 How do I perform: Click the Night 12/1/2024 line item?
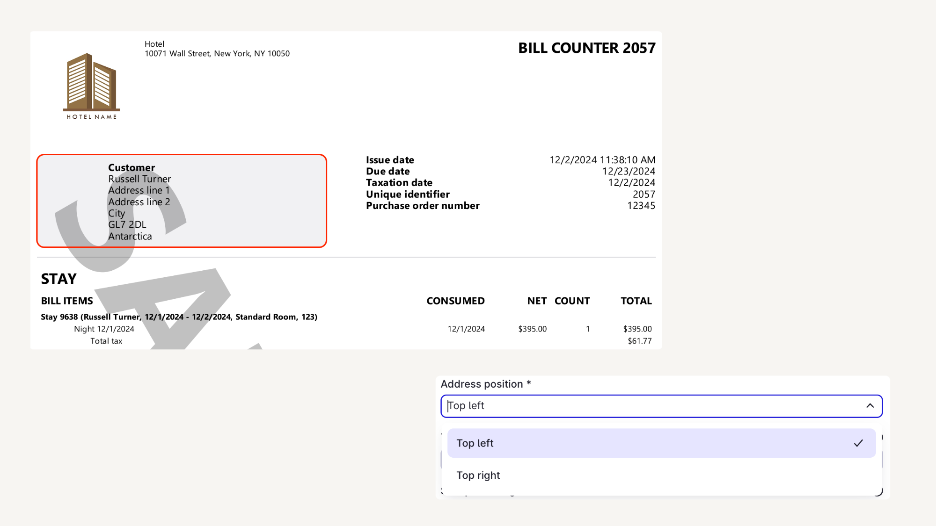point(104,329)
